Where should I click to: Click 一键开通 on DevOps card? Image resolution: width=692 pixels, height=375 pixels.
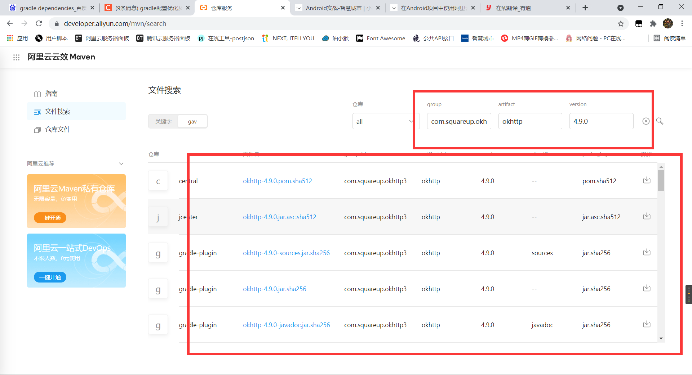[x=50, y=277]
